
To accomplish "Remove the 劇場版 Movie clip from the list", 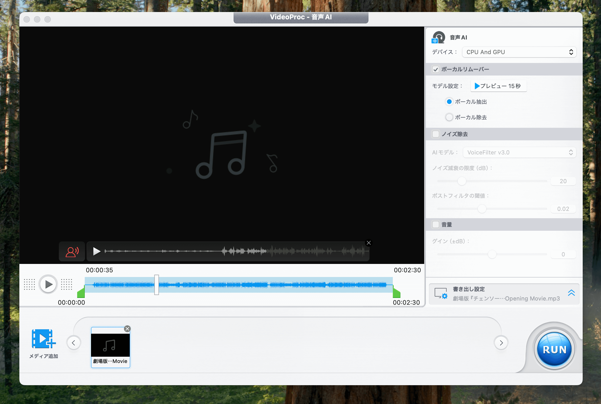I will (127, 329).
